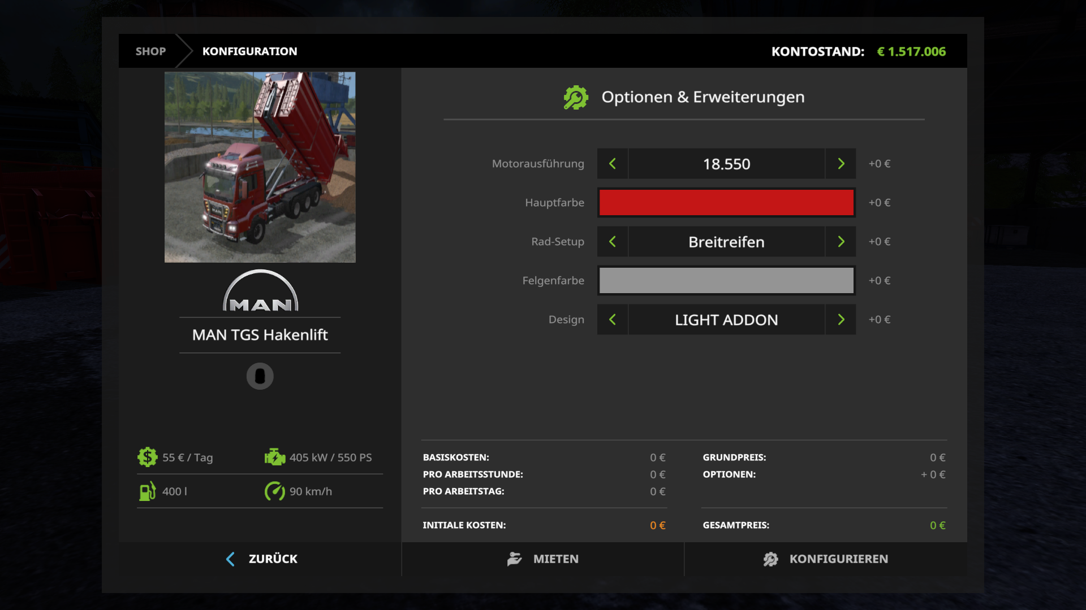Click the MAN brand logo
This screenshot has width=1086, height=610.
pyautogui.click(x=260, y=290)
